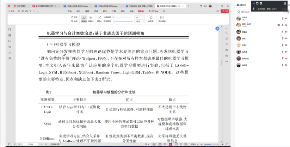This screenshot has height=147, width=290.
Task: Switch to the 转换 ribbon tab
Action: click(131, 11)
